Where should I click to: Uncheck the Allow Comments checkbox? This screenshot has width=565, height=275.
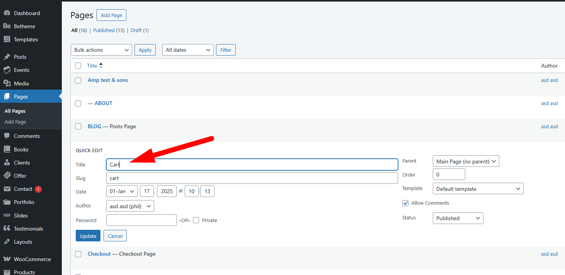[405, 203]
